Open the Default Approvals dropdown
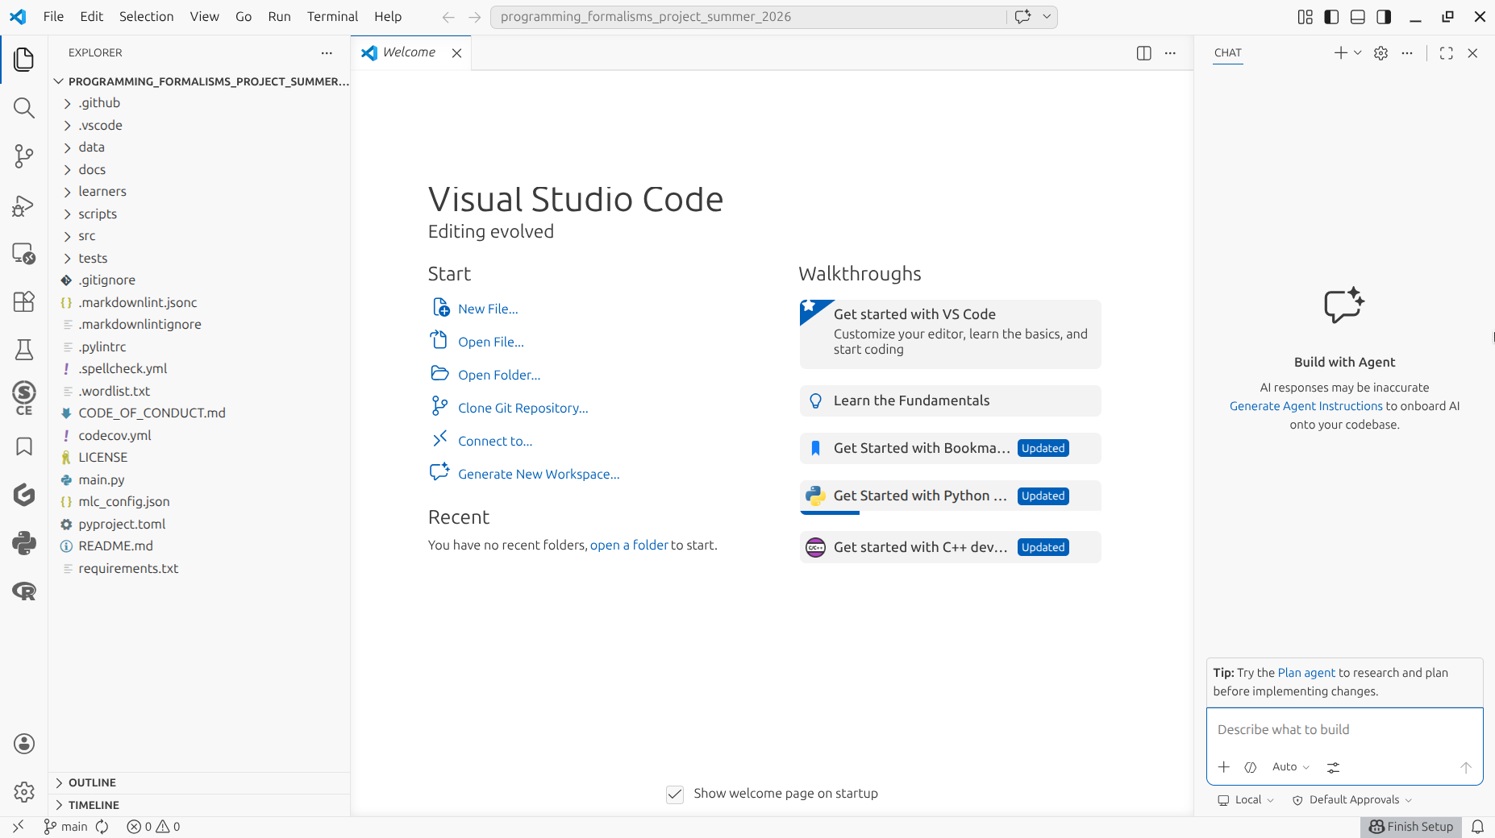 tap(1352, 800)
